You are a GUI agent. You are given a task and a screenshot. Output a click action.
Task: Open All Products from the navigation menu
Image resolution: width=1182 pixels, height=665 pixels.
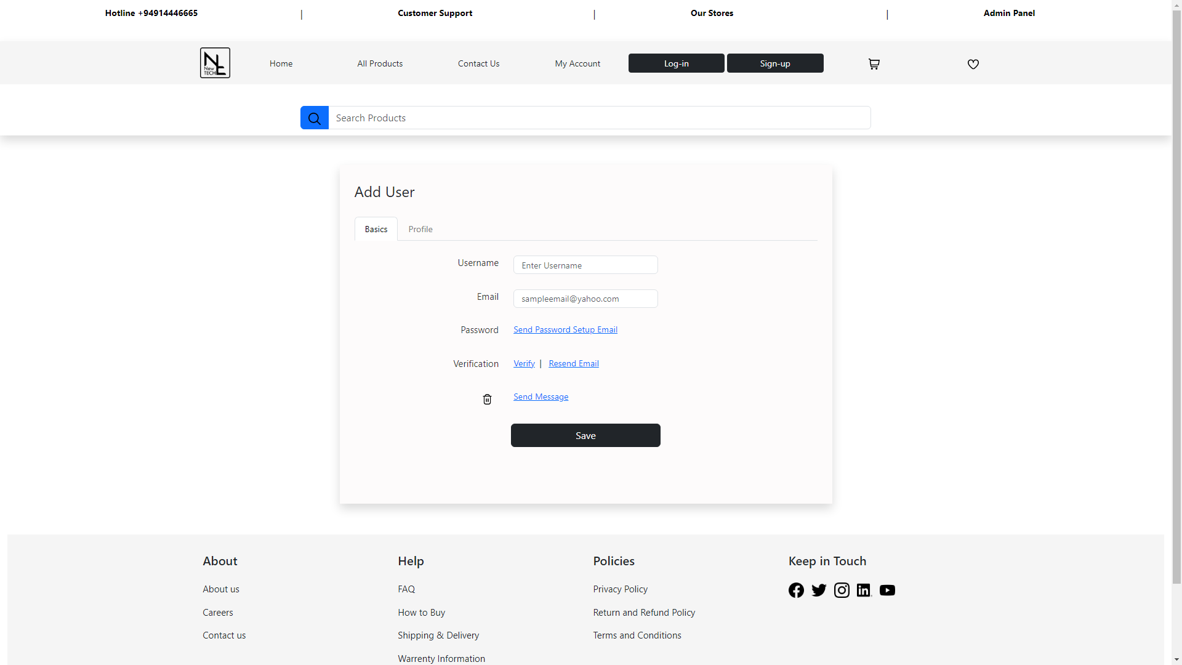coord(380,63)
